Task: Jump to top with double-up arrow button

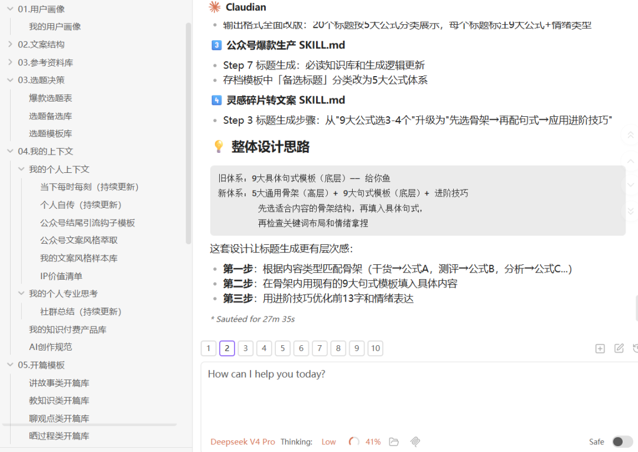Action: click(x=630, y=135)
